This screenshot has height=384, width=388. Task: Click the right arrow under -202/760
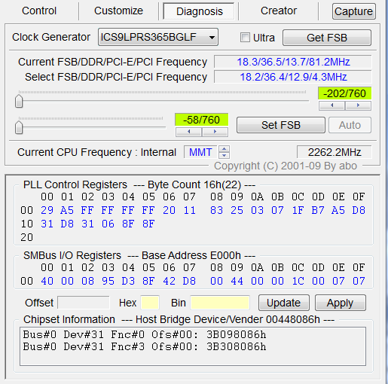(x=358, y=105)
